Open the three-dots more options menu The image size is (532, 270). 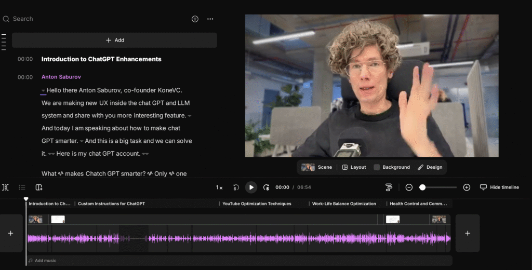click(x=210, y=19)
